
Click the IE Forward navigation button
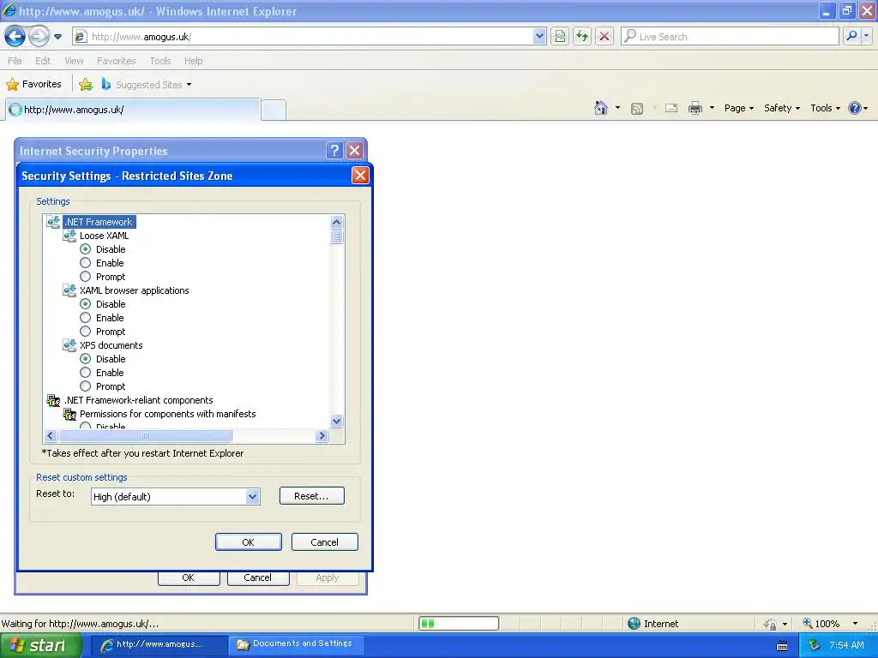tap(39, 36)
